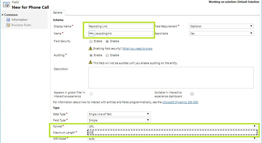
Task: Click the Field entity icon in header
Action: [x=6, y=5]
